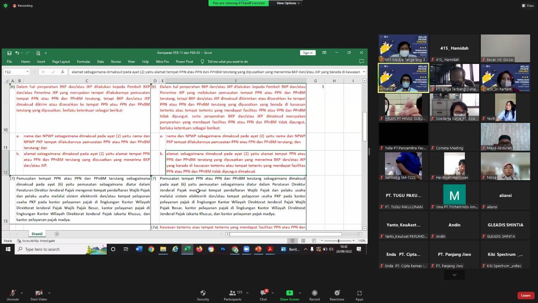Click the red Leave button

(x=525, y=295)
